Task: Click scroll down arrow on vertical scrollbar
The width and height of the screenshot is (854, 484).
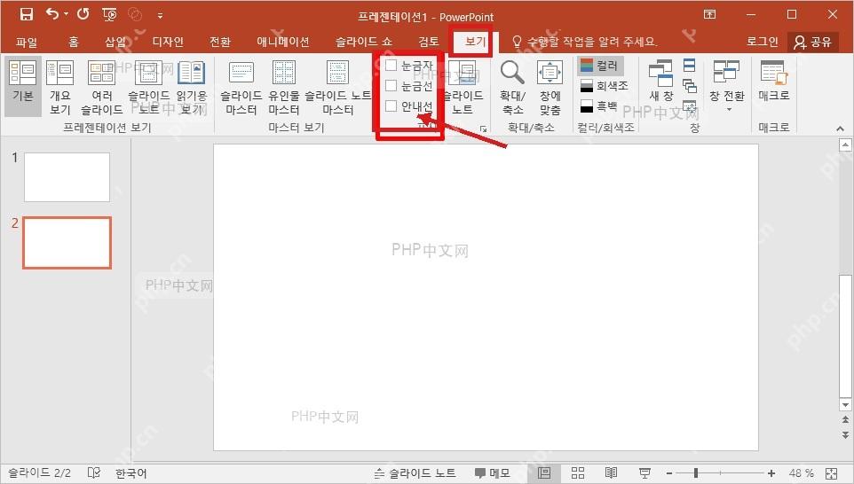Action: coord(845,405)
